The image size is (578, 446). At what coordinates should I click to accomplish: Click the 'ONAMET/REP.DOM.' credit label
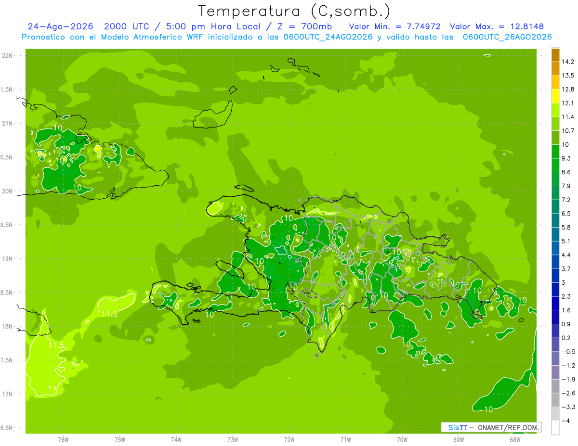(x=508, y=427)
